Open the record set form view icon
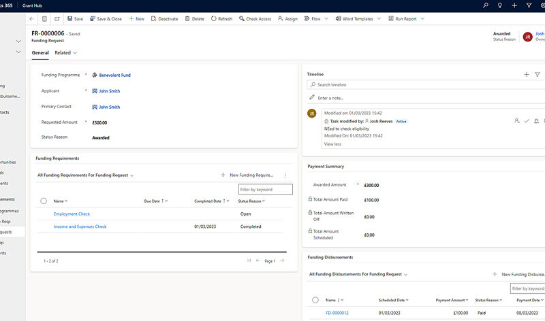The image size is (545, 321). (x=44, y=19)
